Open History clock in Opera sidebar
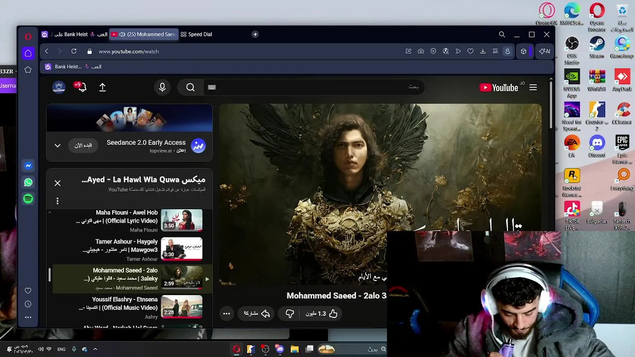Image resolution: width=635 pixels, height=357 pixels. [x=28, y=304]
